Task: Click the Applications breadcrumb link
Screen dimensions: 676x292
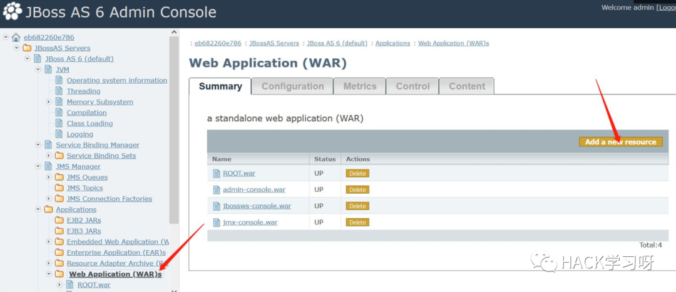Action: tap(392, 43)
